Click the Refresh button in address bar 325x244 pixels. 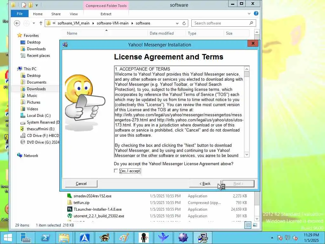(184, 23)
